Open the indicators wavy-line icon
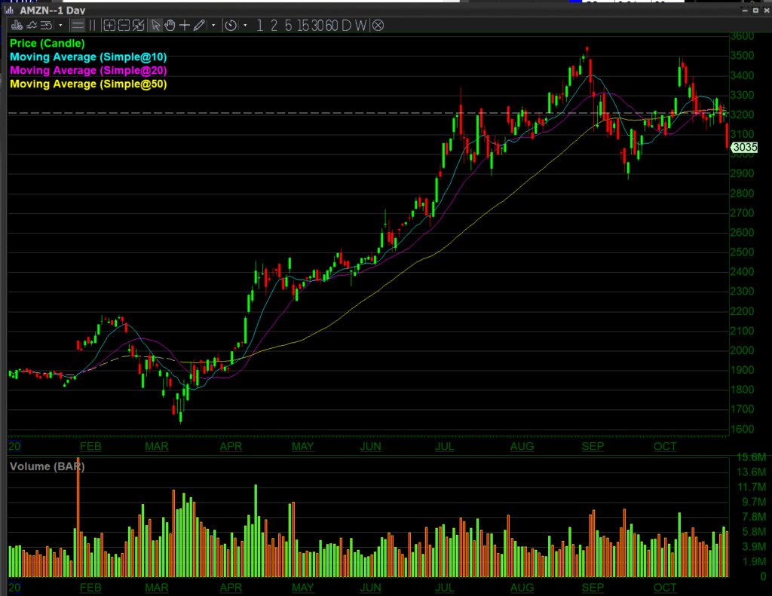Screen dimensions: 772x596 point(32,26)
